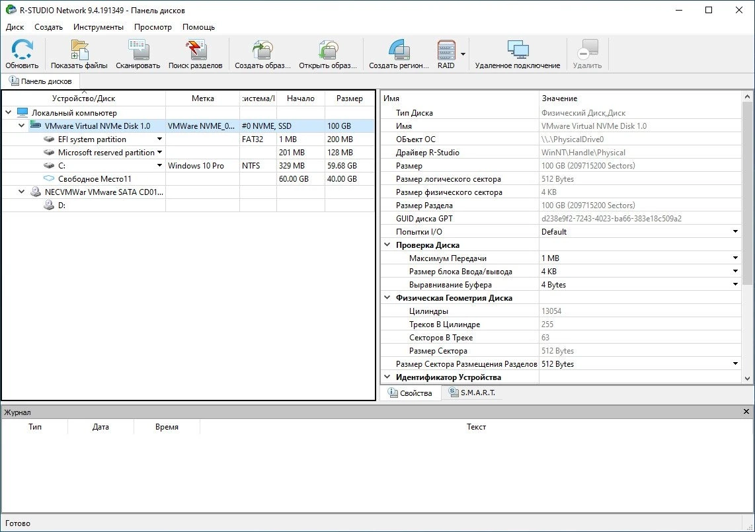The image size is (755, 532).
Task: Open Выравнивание Буфера dropdown
Action: [735, 285]
